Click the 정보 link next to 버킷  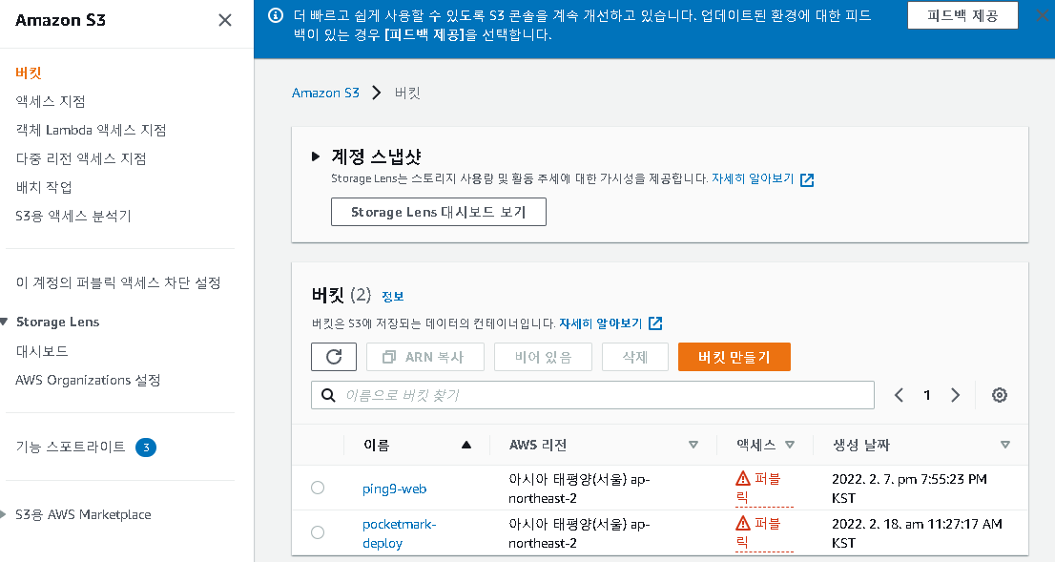click(x=393, y=297)
